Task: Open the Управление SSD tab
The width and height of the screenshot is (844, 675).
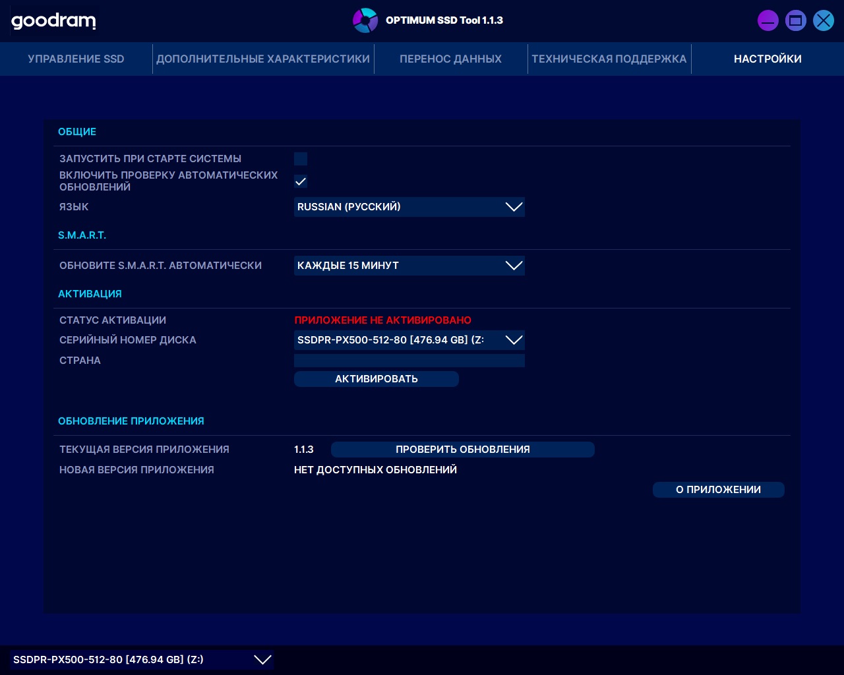Action: coord(76,59)
